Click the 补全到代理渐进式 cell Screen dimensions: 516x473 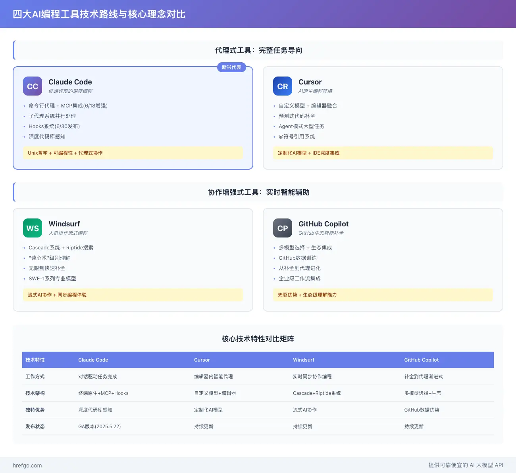click(x=424, y=377)
